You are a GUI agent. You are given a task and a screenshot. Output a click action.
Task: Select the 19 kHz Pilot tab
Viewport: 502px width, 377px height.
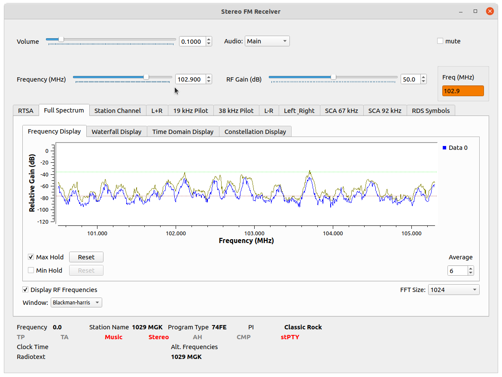tap(190, 111)
